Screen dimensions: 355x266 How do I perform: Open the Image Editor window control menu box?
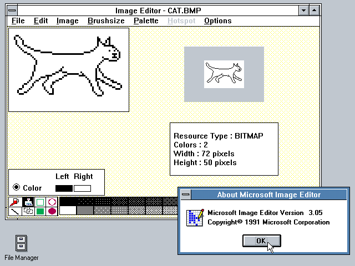tap(12, 11)
